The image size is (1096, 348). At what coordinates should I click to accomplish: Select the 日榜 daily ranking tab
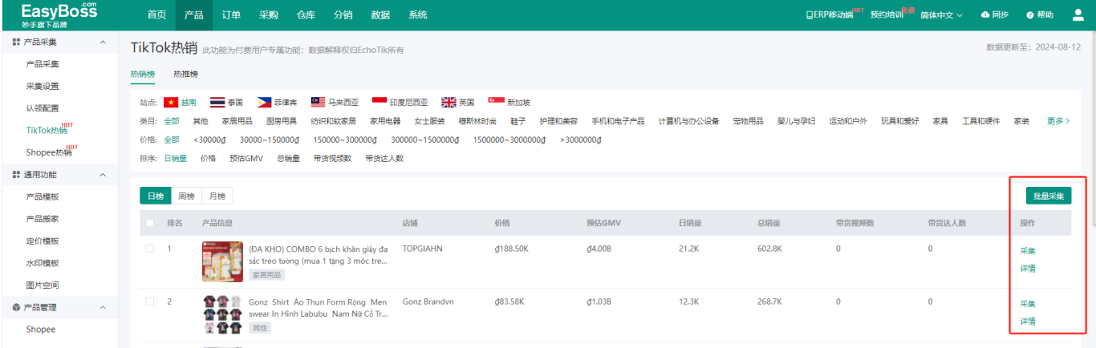pos(156,196)
